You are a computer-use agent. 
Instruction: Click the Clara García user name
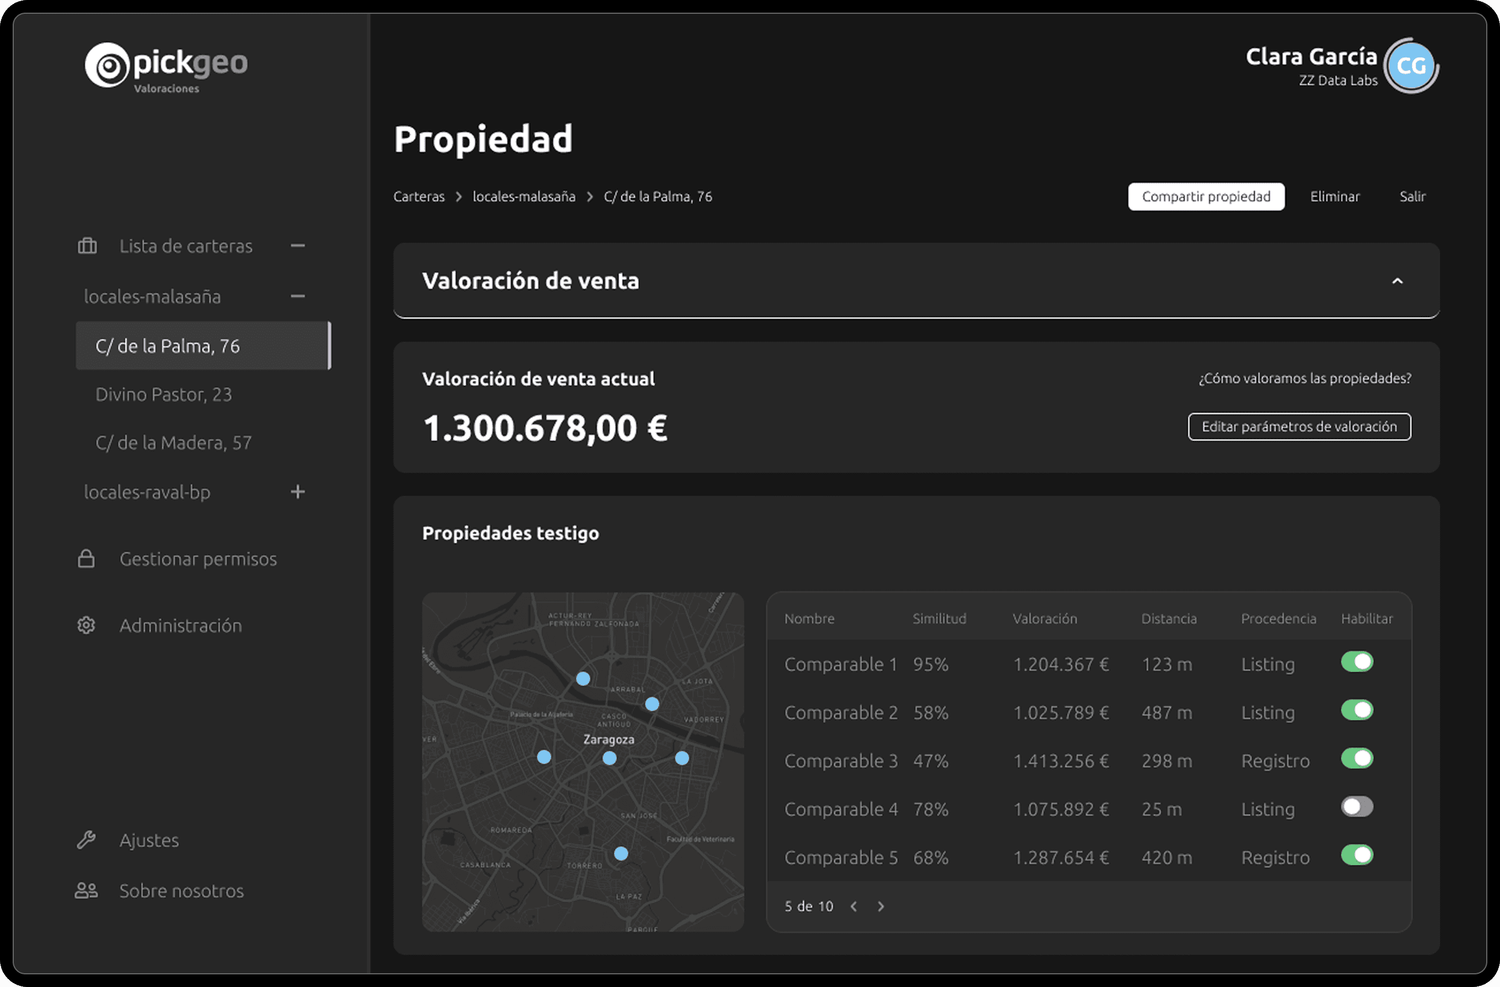[1311, 56]
